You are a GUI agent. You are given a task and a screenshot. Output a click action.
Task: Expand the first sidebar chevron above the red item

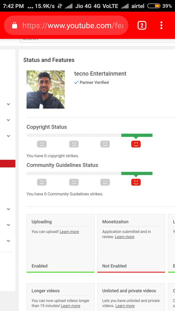tap(8, 104)
